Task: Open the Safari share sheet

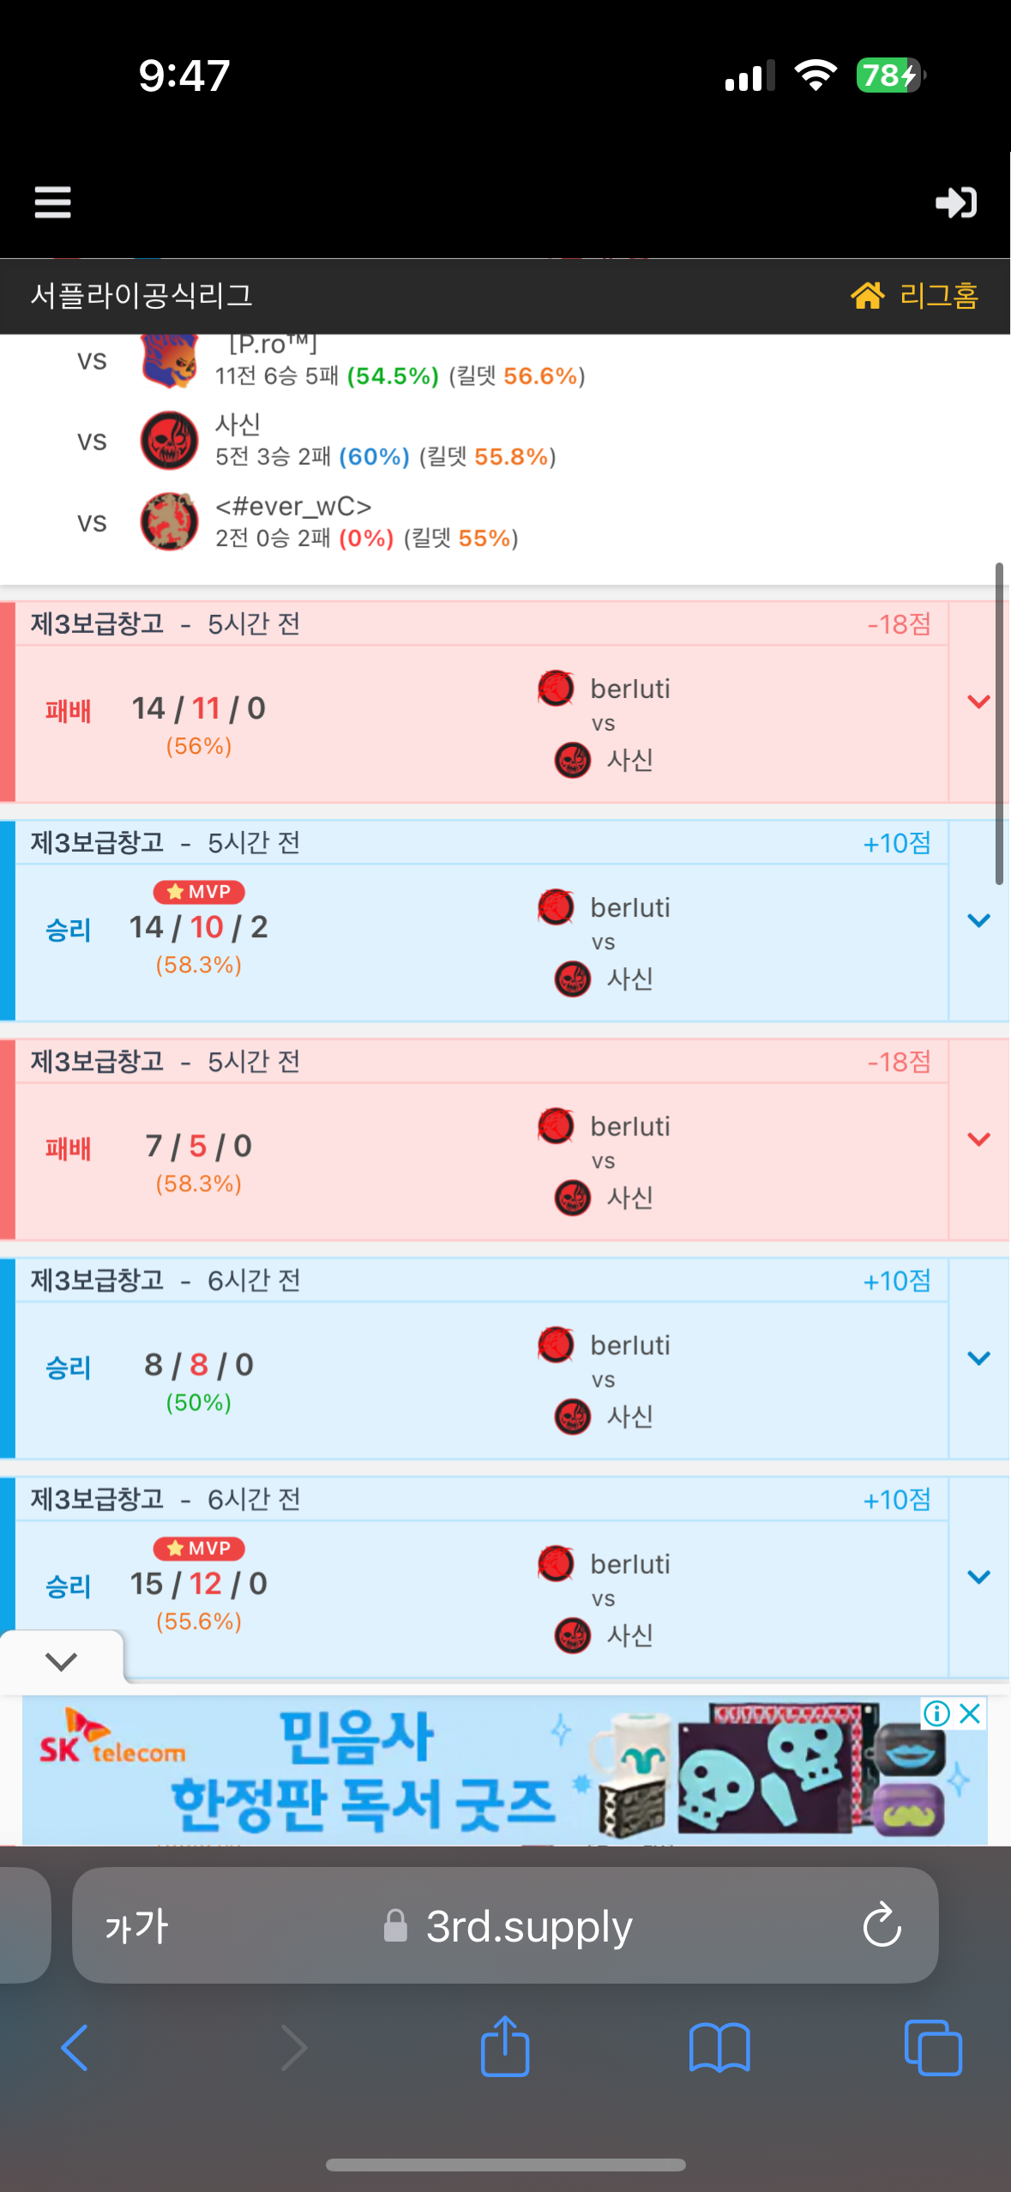Action: point(505,2046)
